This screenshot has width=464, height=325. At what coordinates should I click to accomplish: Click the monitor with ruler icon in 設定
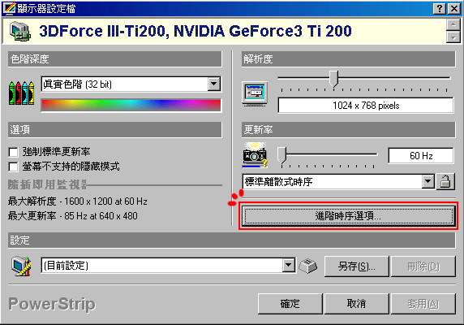click(x=21, y=266)
